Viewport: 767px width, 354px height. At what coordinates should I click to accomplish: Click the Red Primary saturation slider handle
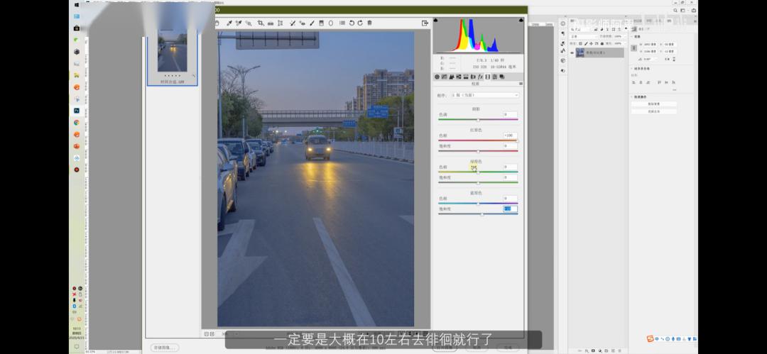[478, 151]
